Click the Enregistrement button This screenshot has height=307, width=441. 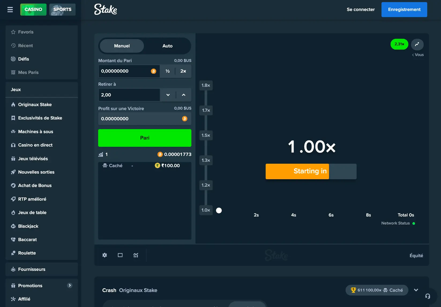[x=404, y=9]
